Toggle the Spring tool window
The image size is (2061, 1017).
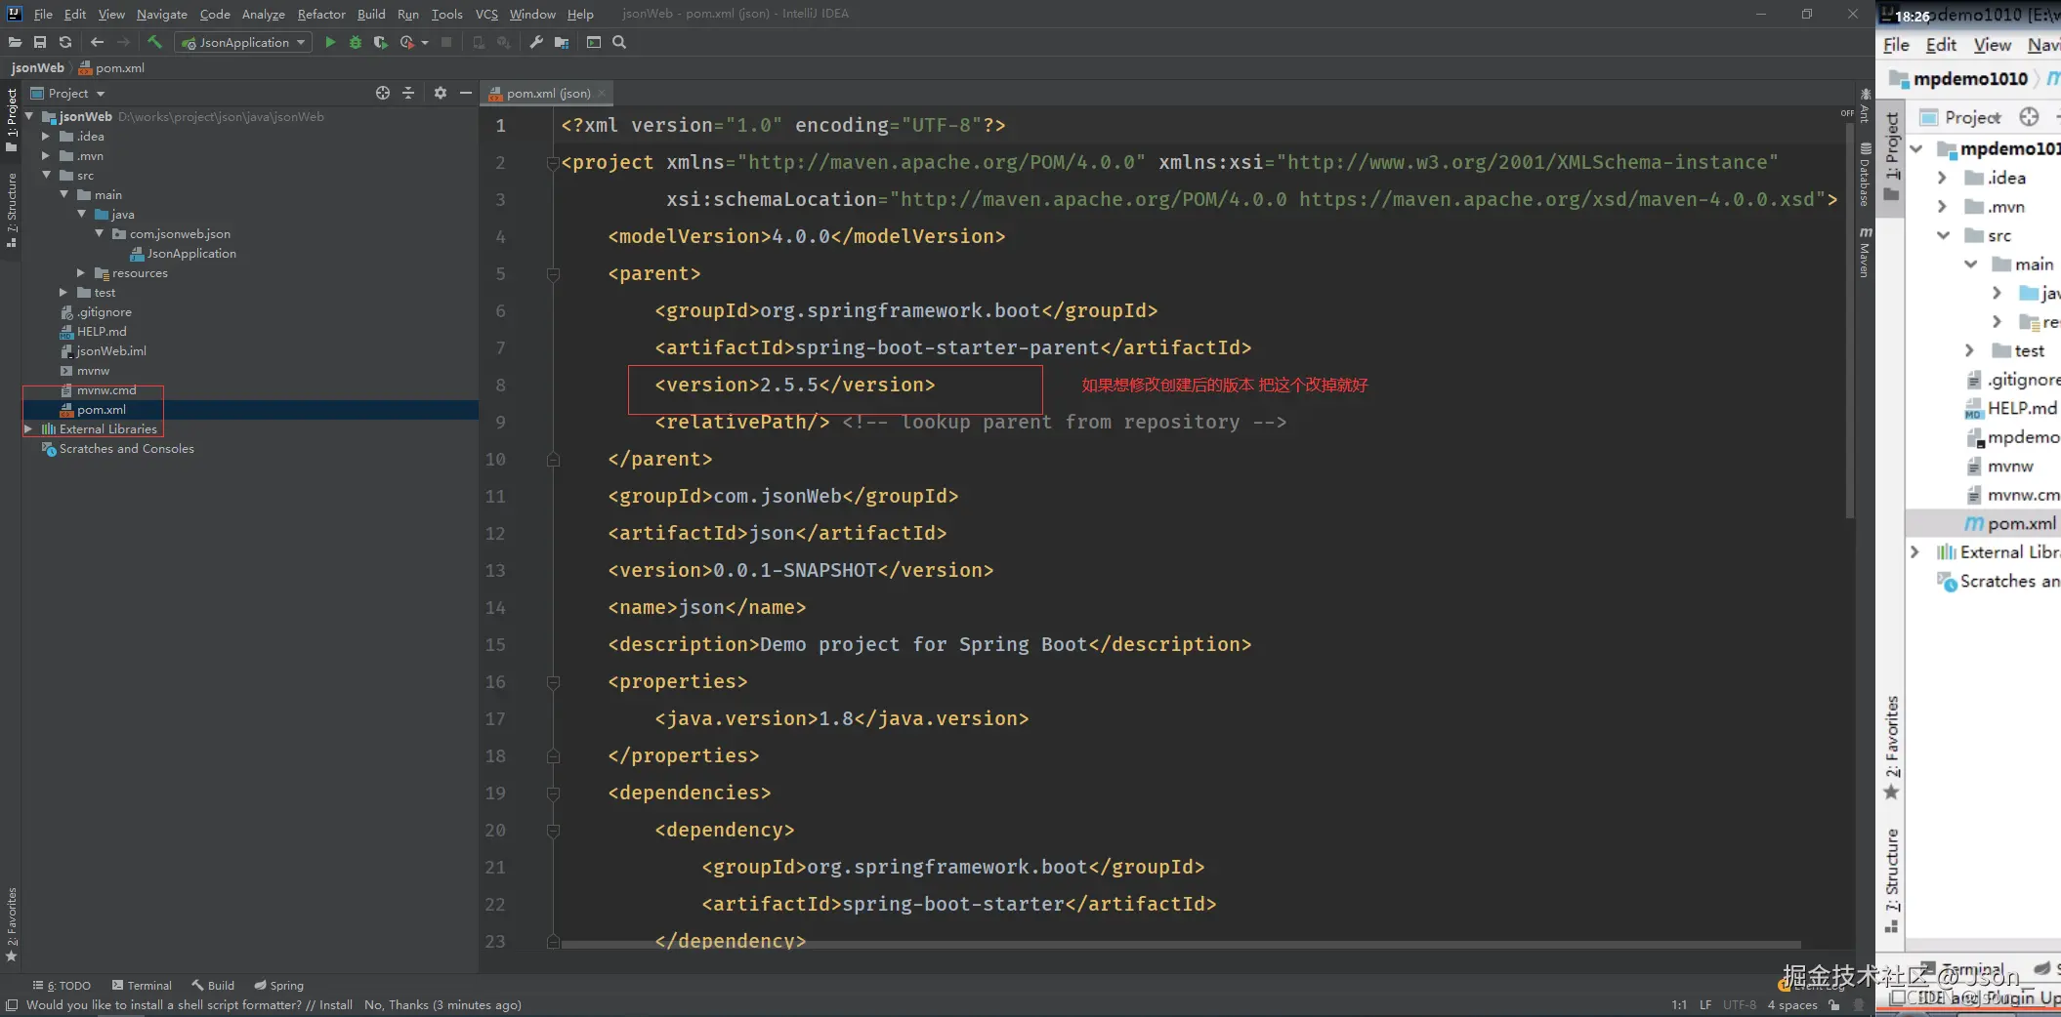(279, 985)
